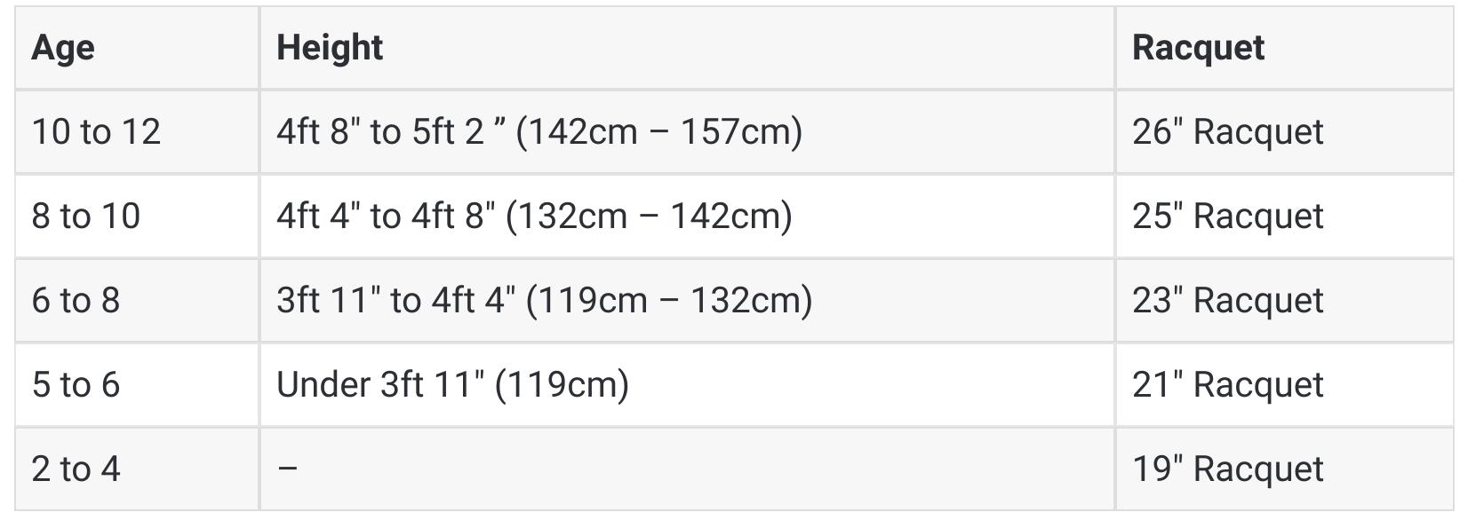Select the 8 to 10 age cell
1468x528 pixels.
tap(137, 216)
